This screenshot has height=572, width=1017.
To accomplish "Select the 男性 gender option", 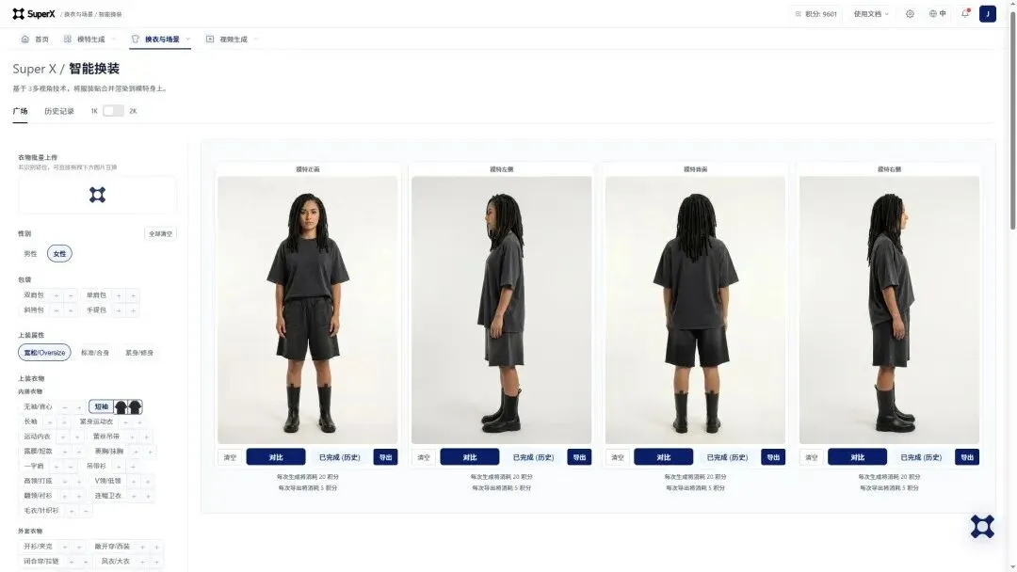I will (x=30, y=254).
